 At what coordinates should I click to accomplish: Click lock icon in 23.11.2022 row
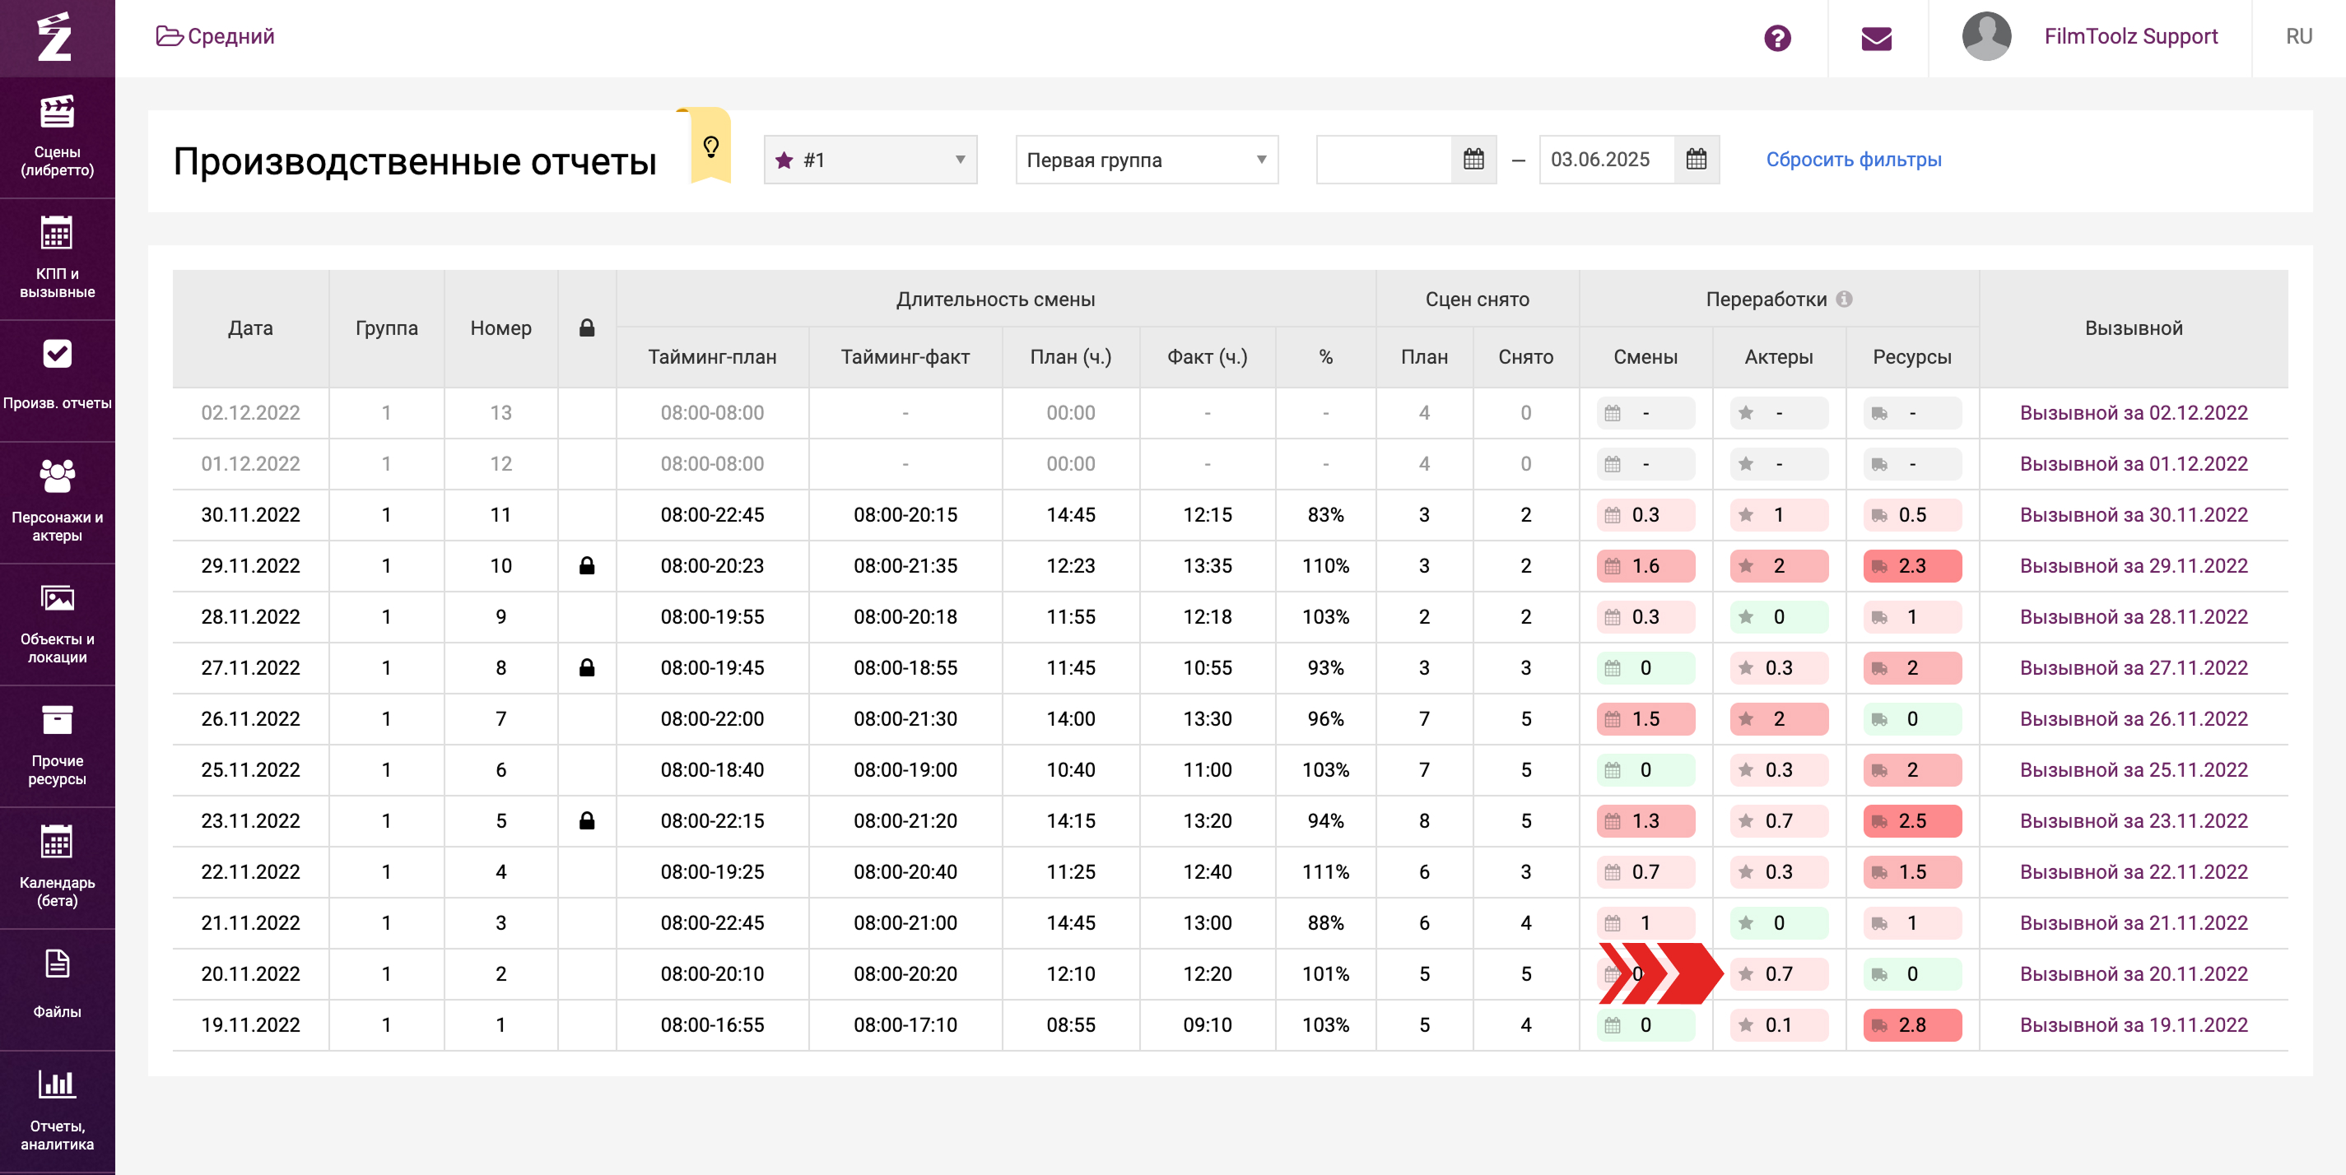(x=586, y=820)
